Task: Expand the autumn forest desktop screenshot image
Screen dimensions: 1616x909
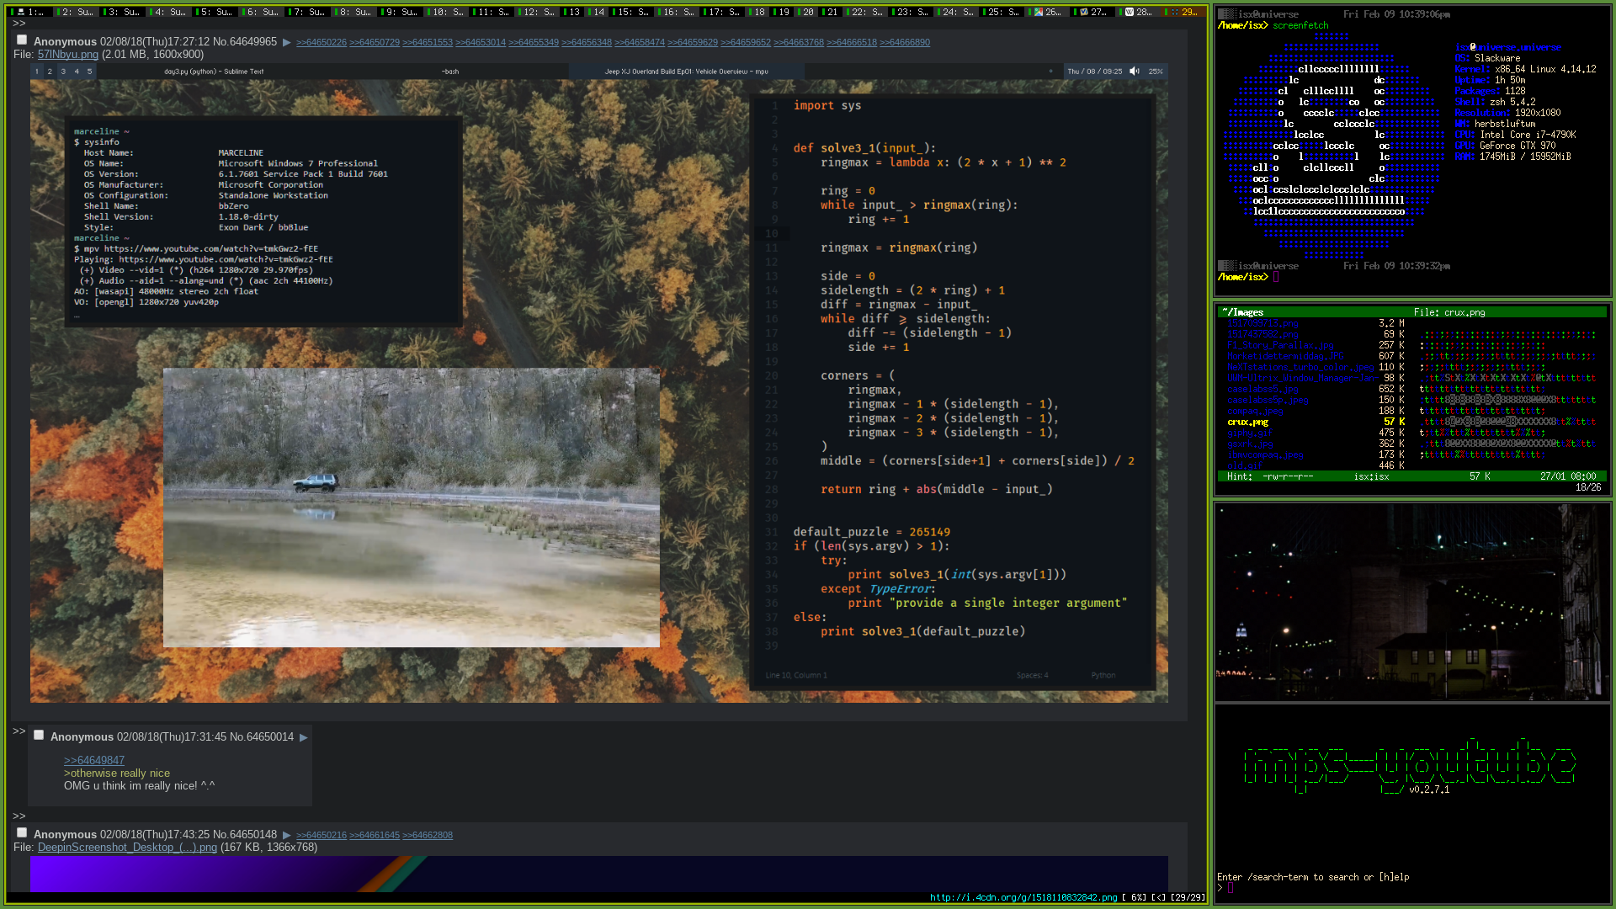Action: pos(599,383)
